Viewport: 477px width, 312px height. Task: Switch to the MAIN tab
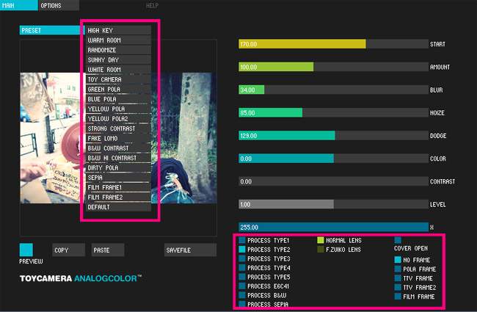(19, 5)
